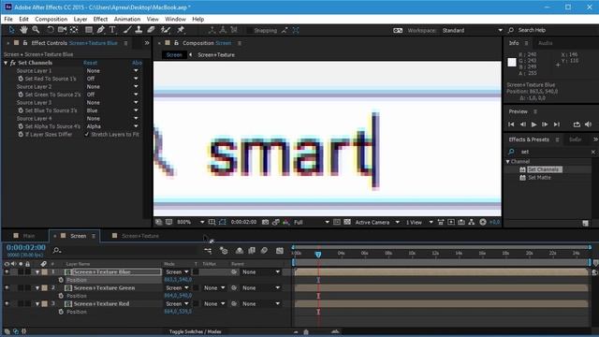
Task: Select the Pan Behind anchor point tool
Action: (74, 30)
